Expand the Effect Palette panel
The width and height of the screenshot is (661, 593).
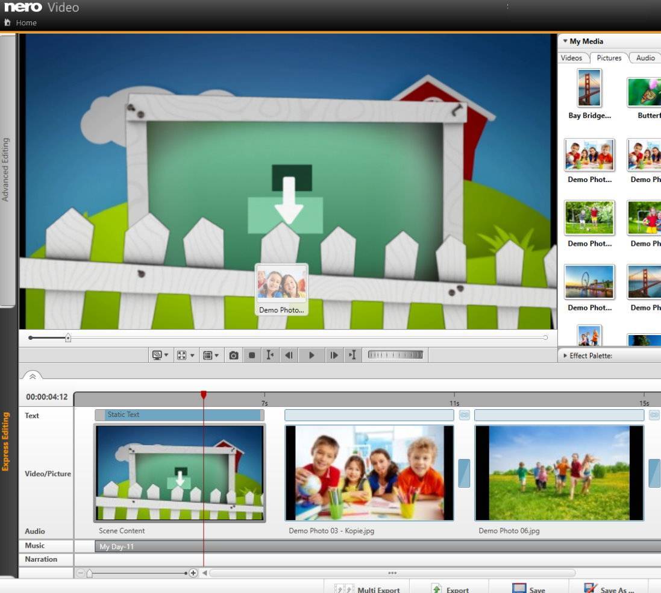pyautogui.click(x=587, y=356)
